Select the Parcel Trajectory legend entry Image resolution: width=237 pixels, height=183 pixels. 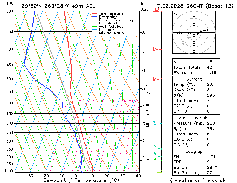coord(115,20)
